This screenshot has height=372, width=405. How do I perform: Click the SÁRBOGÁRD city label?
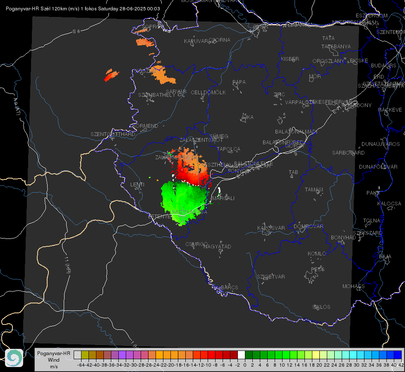(348, 153)
